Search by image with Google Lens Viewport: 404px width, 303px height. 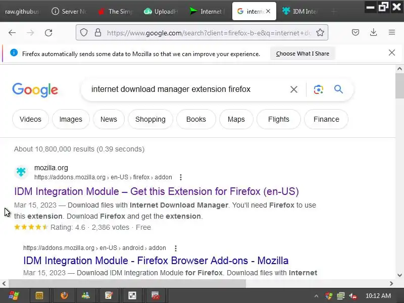(319, 89)
